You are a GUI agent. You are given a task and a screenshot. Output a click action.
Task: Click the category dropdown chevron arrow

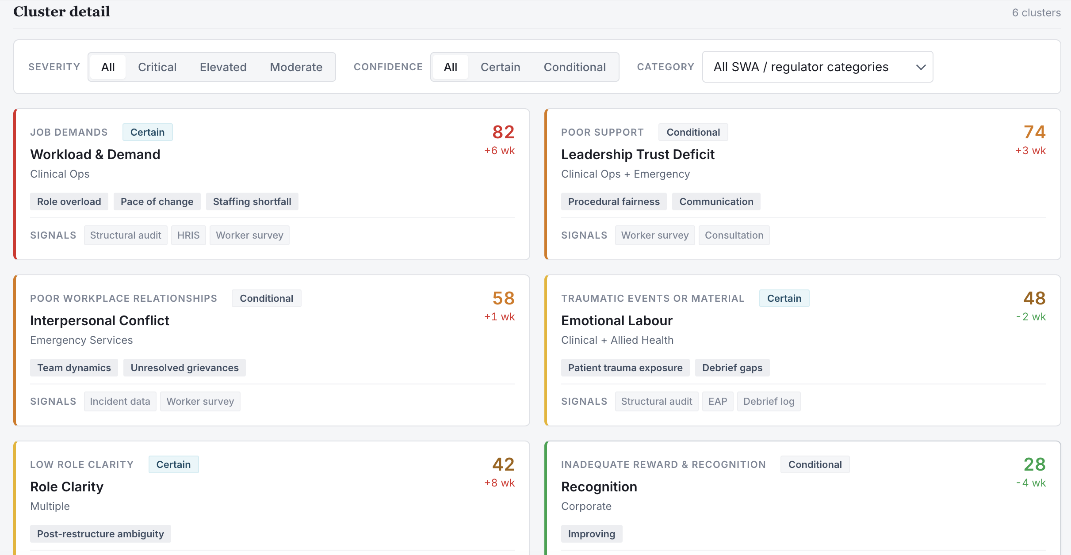pos(921,67)
